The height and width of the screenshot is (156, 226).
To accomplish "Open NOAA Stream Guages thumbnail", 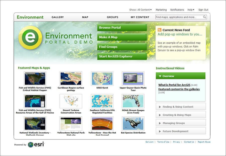I will click(x=133, y=101).
